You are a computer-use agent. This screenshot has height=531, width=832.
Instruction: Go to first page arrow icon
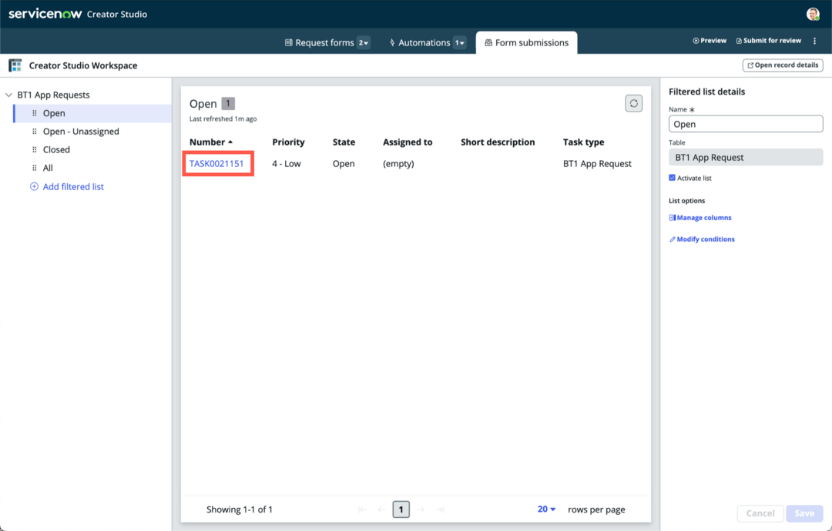tap(362, 509)
